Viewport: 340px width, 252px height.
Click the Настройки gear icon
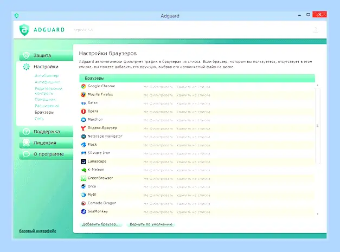click(26, 67)
